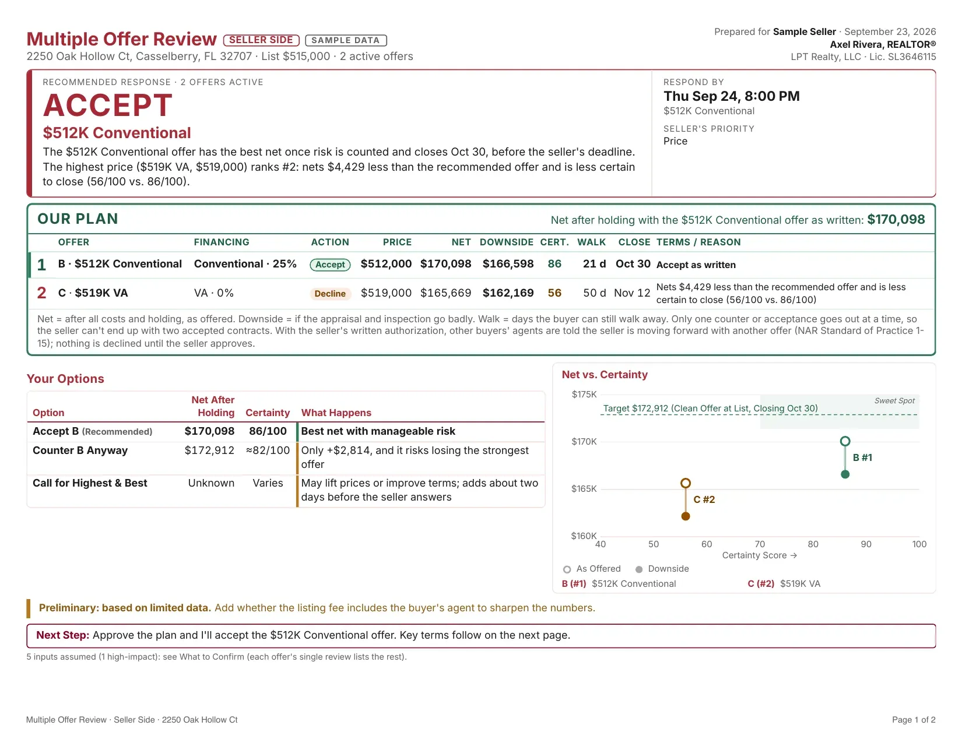Click the 'Conventional · 25%' financing cell
Viewport: 962px width, 743px height.
[245, 264]
